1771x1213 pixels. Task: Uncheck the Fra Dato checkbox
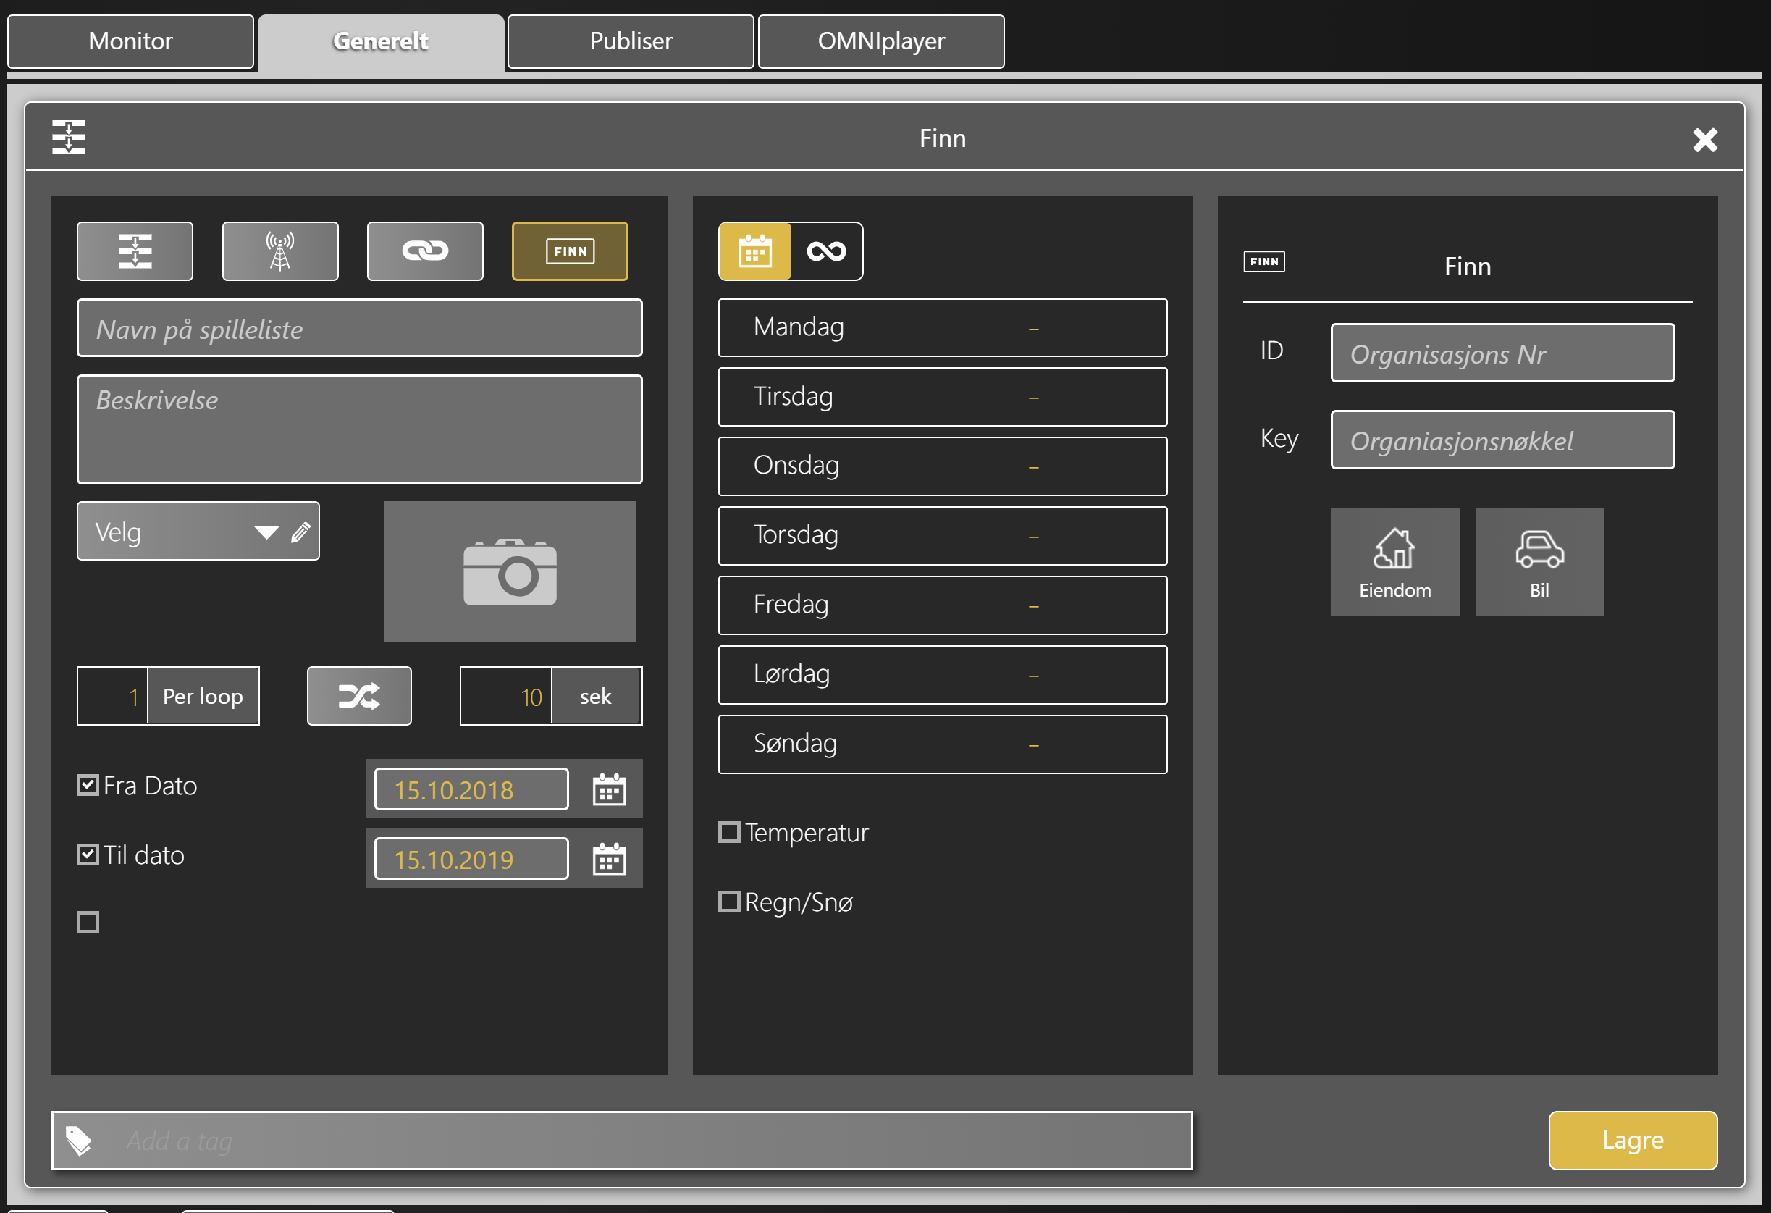pyautogui.click(x=88, y=784)
